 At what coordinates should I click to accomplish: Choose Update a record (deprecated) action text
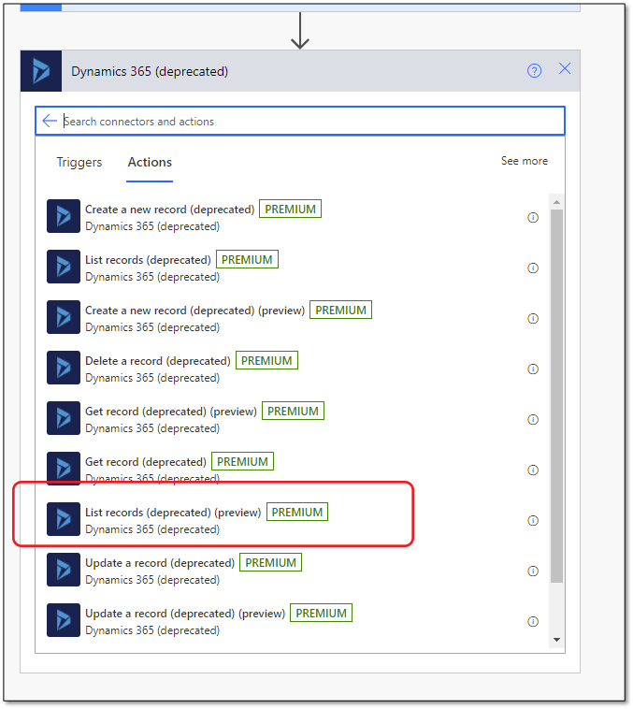[160, 563]
